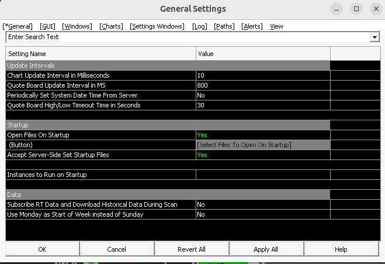The height and width of the screenshot is (264, 385).
Task: Click the Apply All button
Action: point(266,249)
